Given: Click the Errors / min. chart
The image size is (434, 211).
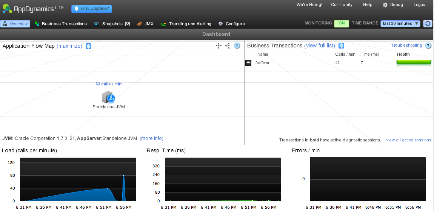Looking at the screenshot, I should point(368,179).
